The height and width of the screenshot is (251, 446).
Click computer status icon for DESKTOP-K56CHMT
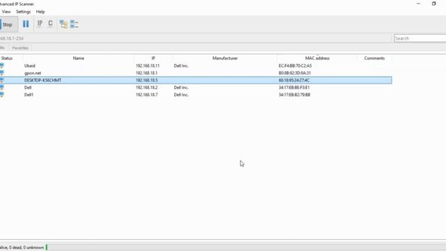click(2, 80)
